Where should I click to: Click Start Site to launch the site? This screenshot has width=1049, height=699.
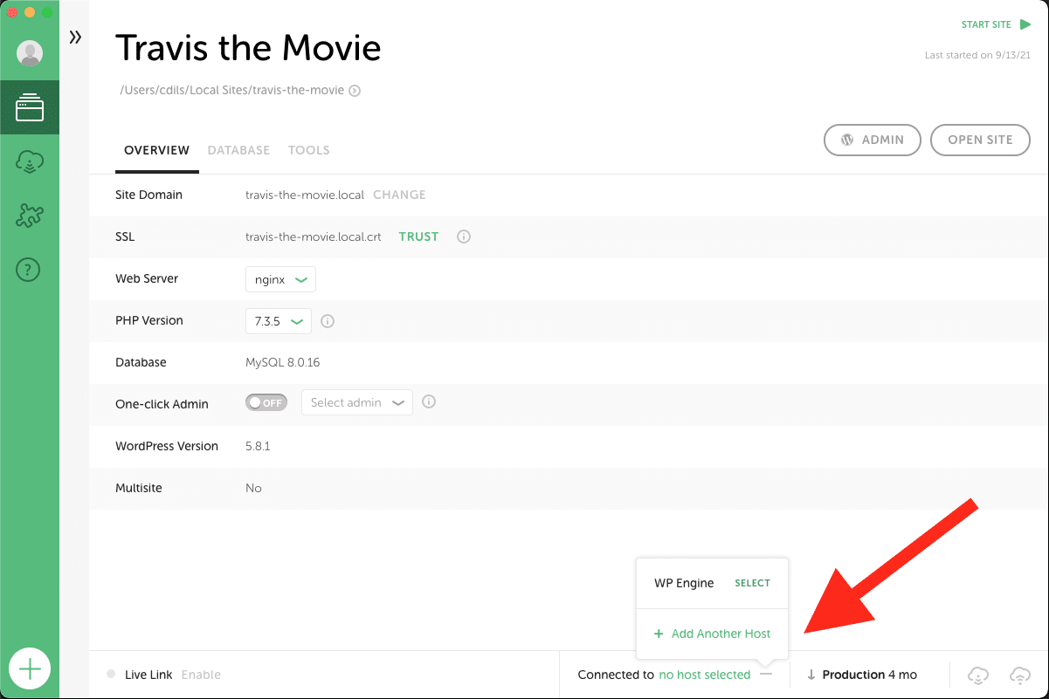[988, 24]
